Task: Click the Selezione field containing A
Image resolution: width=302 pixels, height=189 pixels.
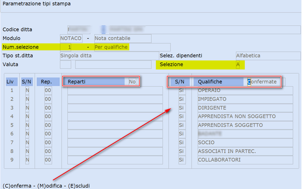Action: click(238, 65)
